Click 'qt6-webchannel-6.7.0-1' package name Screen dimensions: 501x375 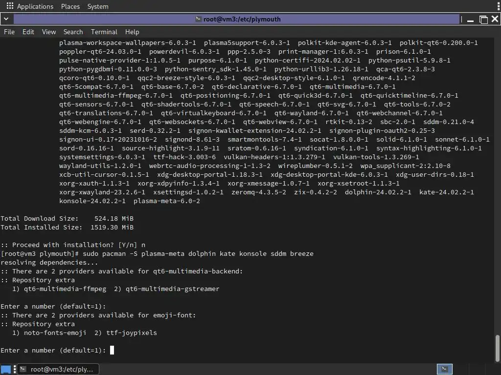400,113
